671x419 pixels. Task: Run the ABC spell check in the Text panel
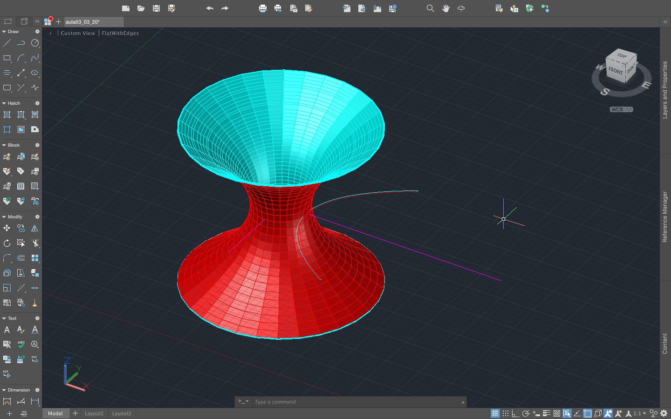click(x=21, y=345)
